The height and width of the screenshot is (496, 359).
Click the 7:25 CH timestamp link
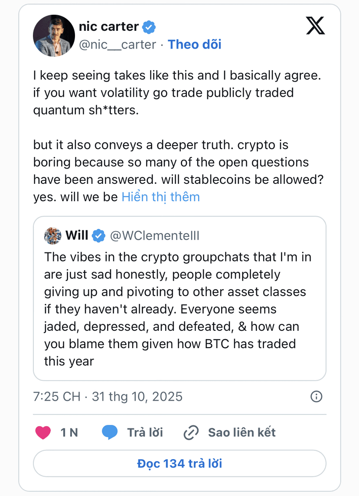(x=108, y=396)
